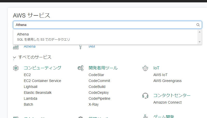The height and width of the screenshot is (118, 207).
Task: Open コンピューティング category heading
Action: 42,68
